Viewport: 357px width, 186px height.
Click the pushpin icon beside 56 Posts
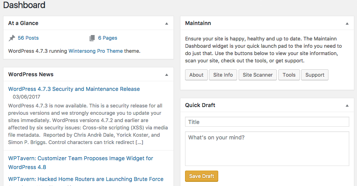[x=12, y=38]
